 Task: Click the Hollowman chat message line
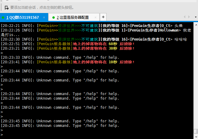(x=91, y=30)
